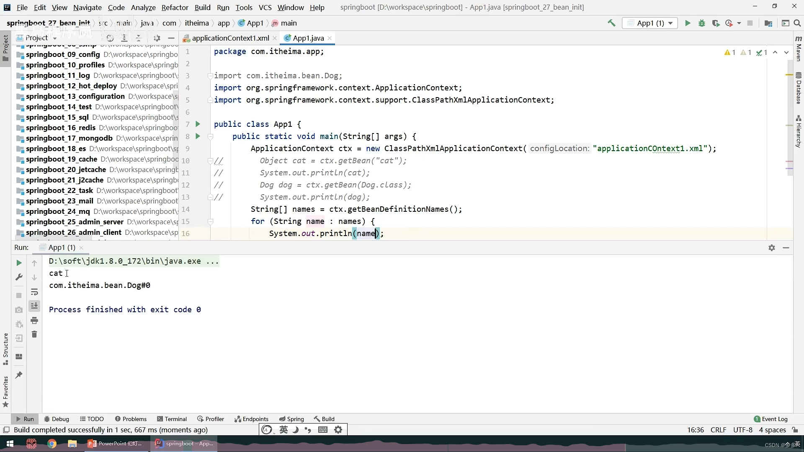This screenshot has height=452, width=804.
Task: Click the editor error stripe scrollbar marker
Action: [x=789, y=75]
